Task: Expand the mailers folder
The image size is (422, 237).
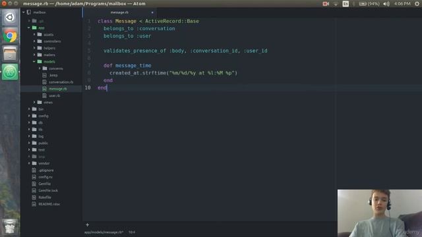Action: 34,55
